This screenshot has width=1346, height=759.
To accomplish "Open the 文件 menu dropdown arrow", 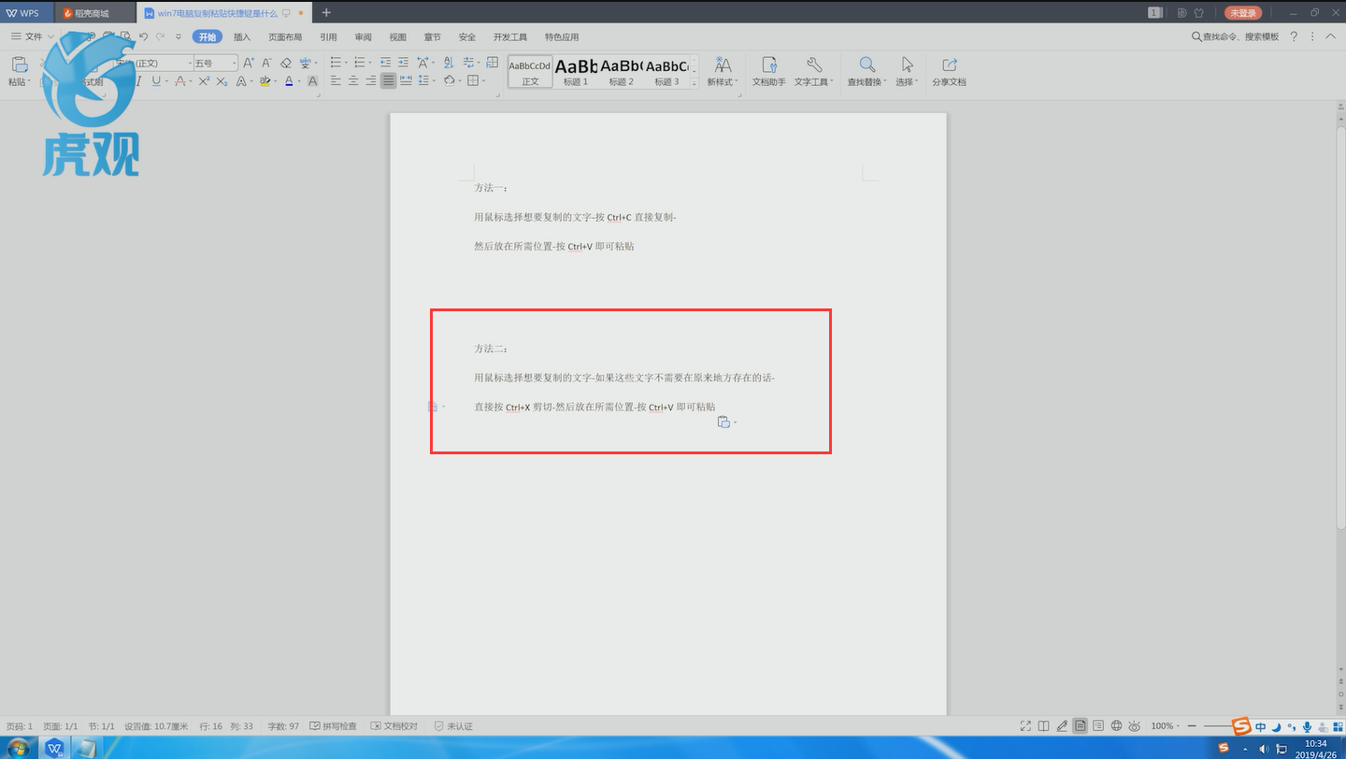I will (x=50, y=36).
